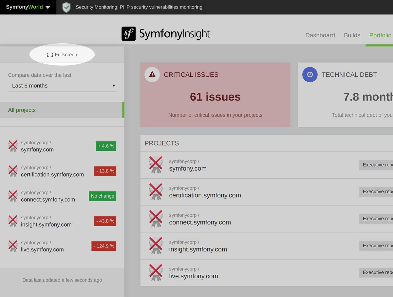393x297 pixels.
Task: Click sidebar medal icon for connect.symfony.com
Action: point(13,196)
